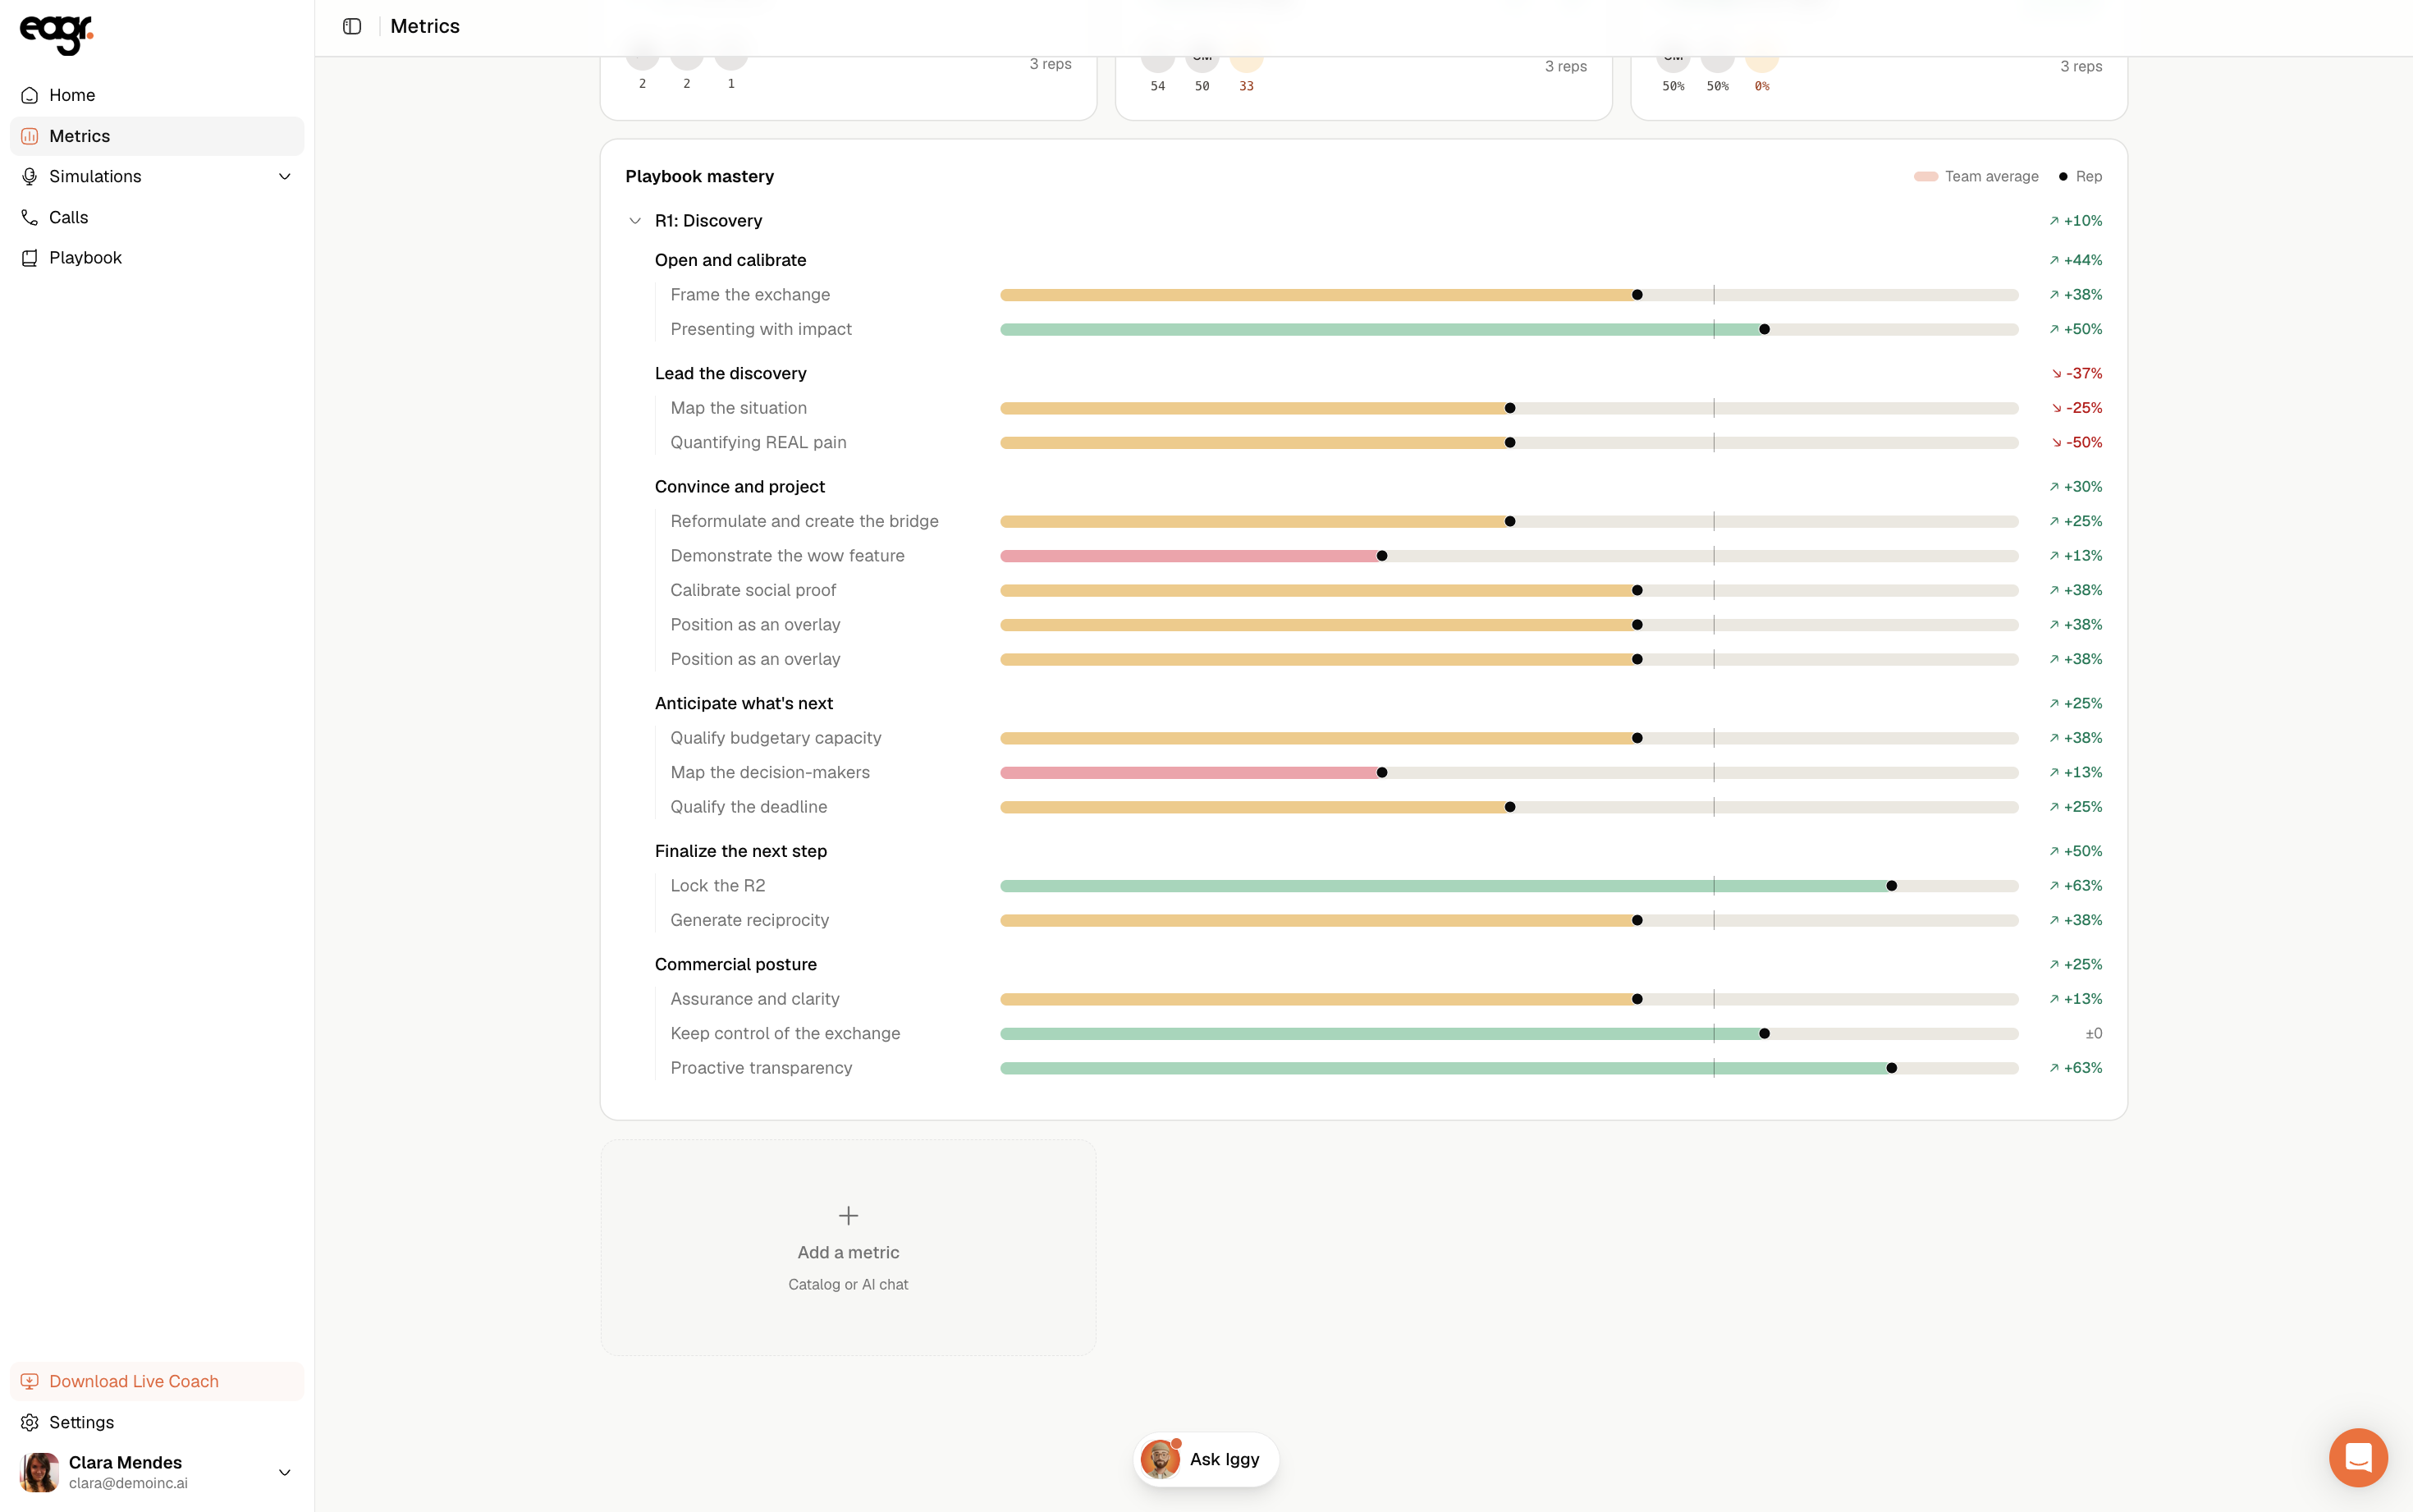
Task: Open the orange chat support bubble
Action: [x=2358, y=1458]
